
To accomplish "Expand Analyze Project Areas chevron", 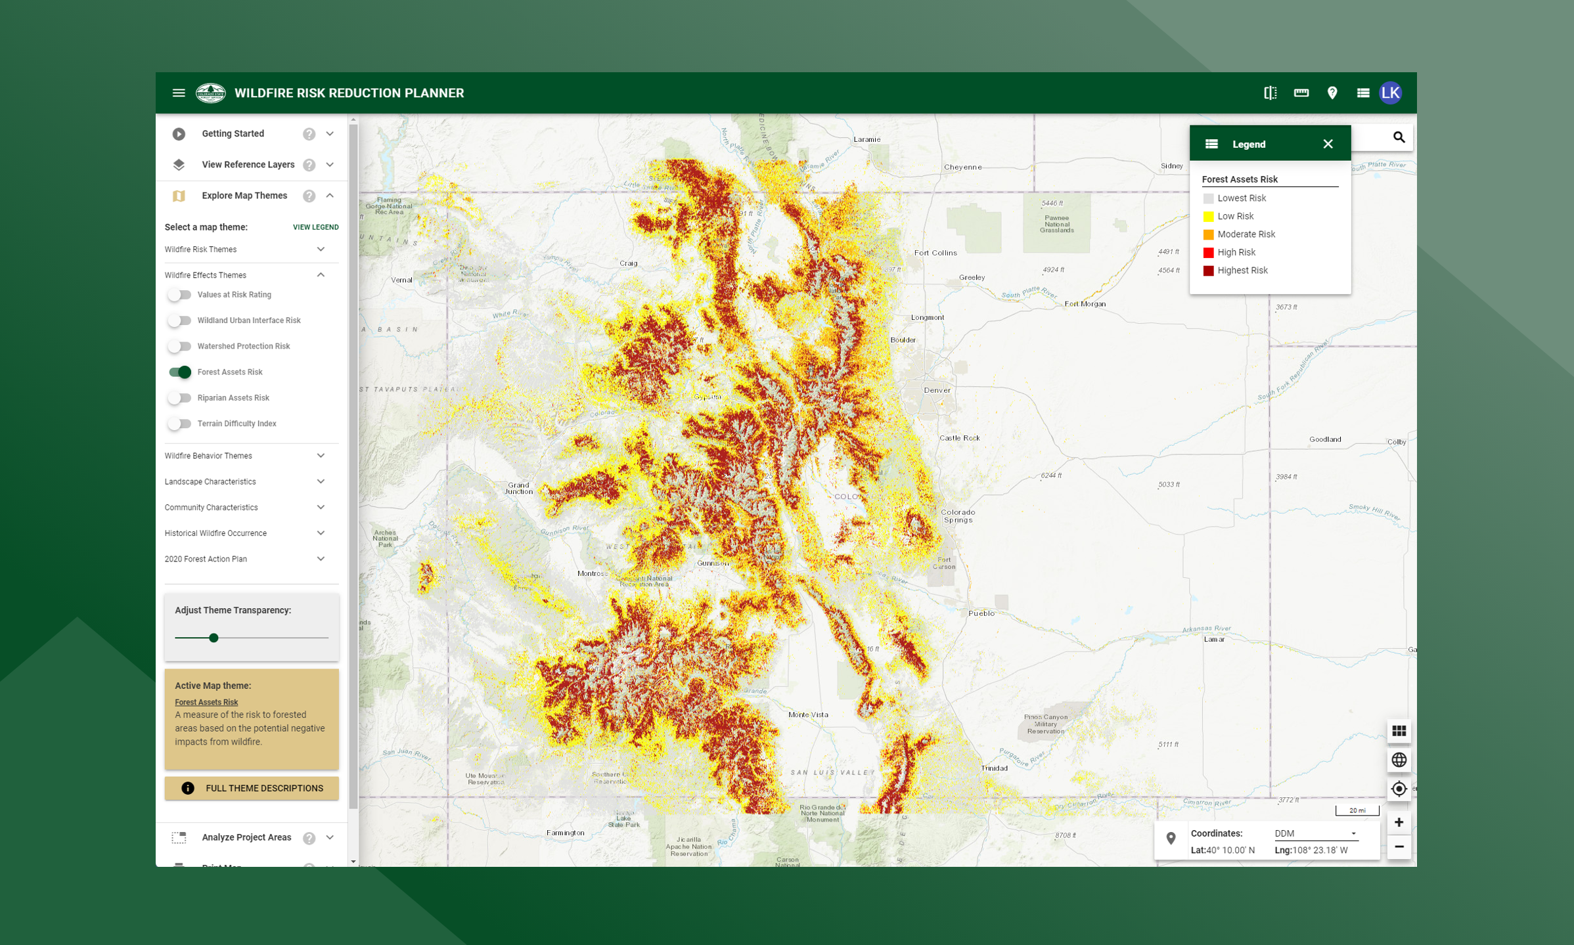I will [330, 838].
